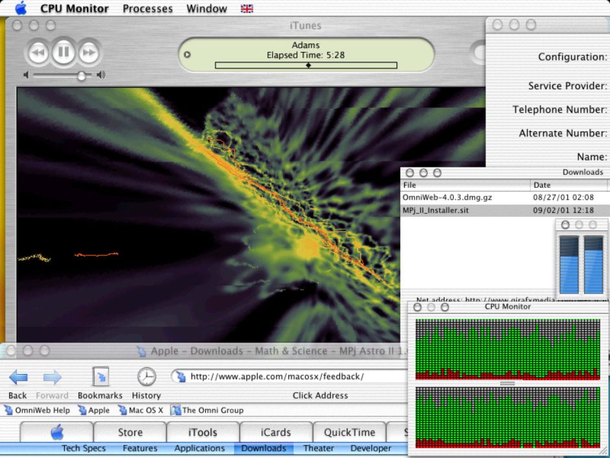
Task: Click the OmniWeb address field URL
Action: coord(277,377)
